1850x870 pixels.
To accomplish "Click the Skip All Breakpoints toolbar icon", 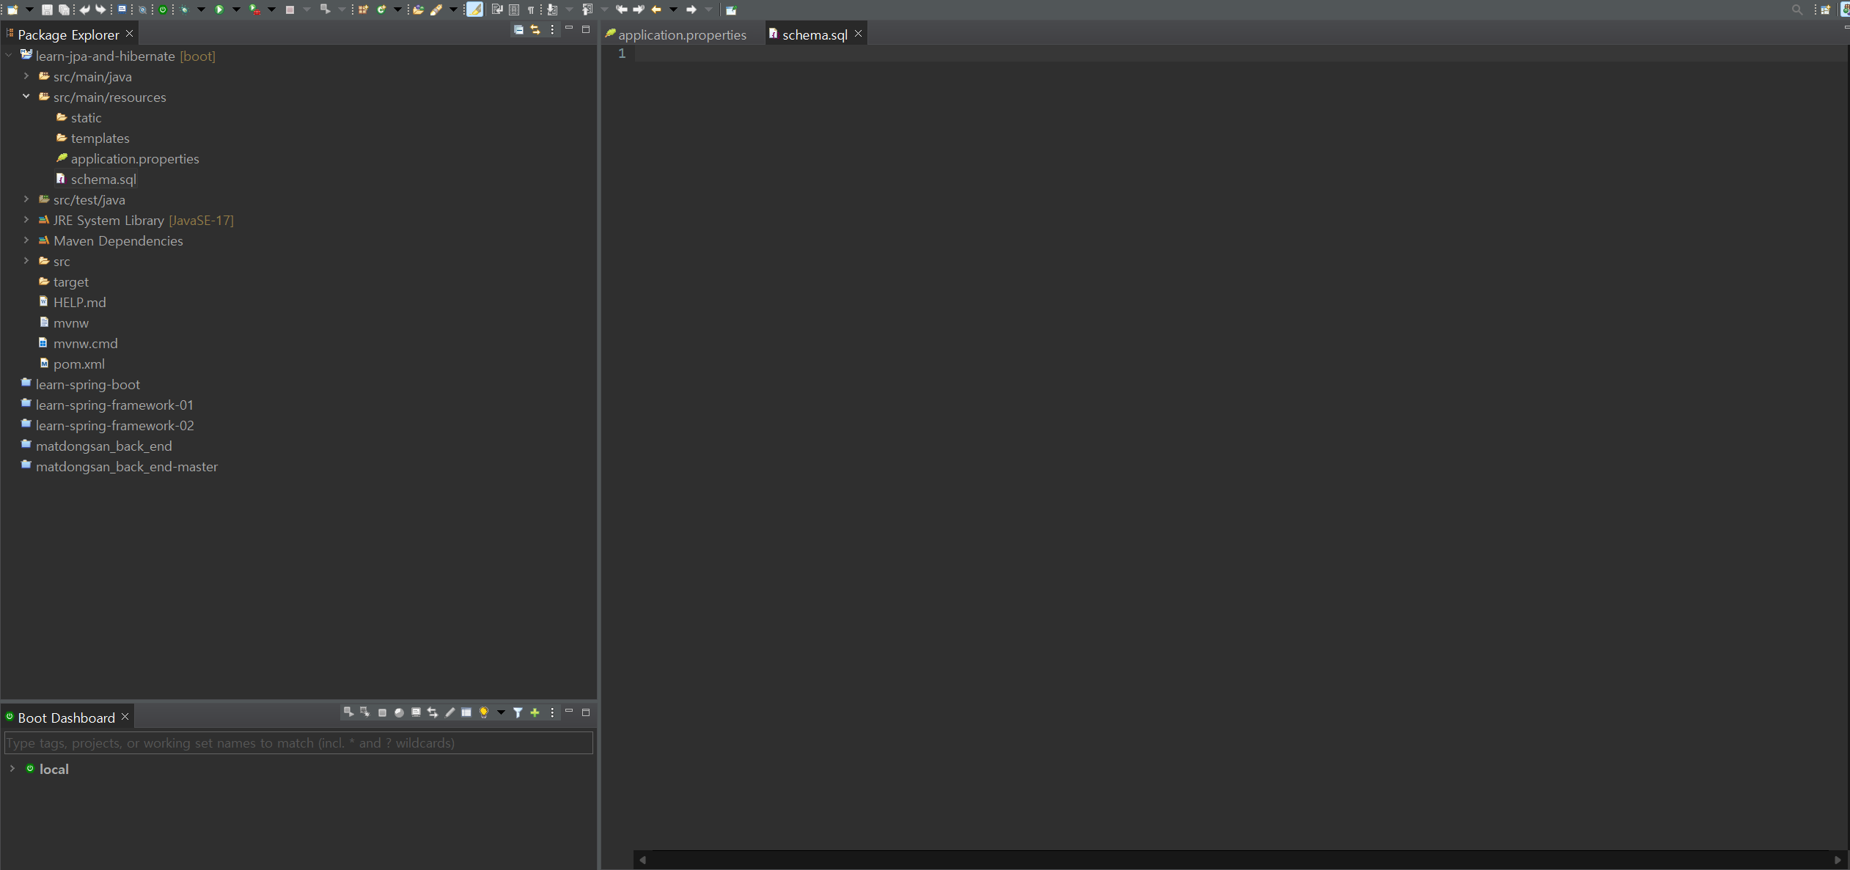I will pos(143,10).
